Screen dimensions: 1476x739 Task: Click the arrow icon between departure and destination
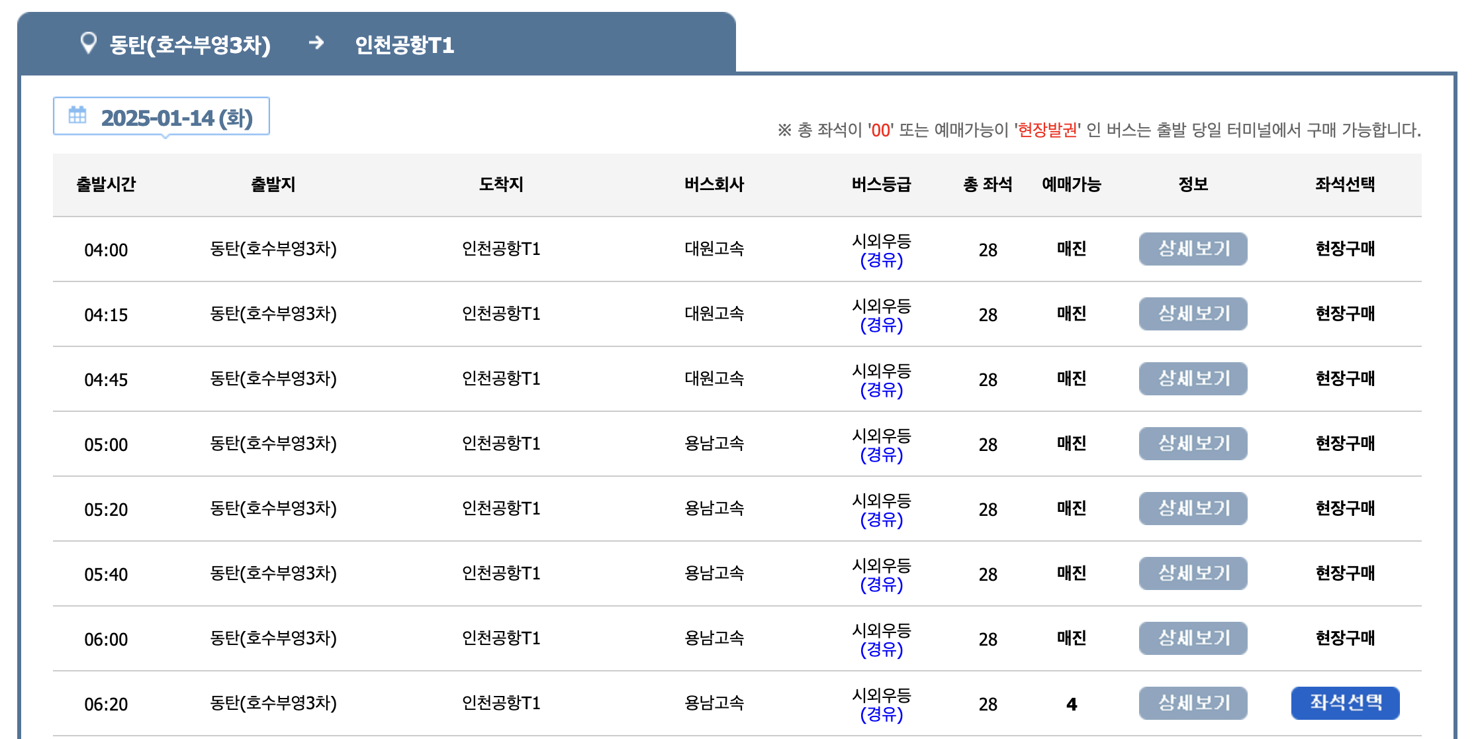tap(317, 43)
